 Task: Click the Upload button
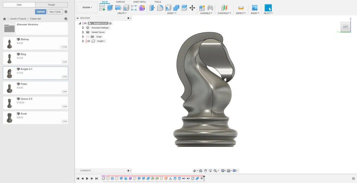(40, 11)
